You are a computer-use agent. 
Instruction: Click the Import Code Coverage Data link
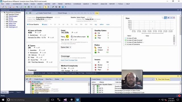point(69,60)
